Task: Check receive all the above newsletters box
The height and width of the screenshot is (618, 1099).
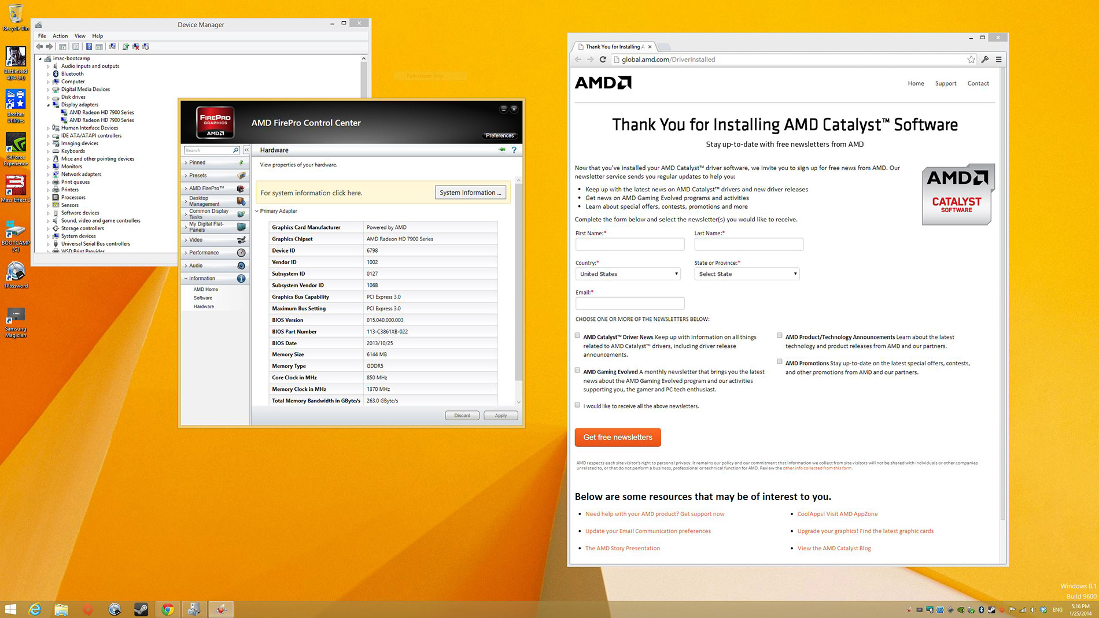Action: 577,405
